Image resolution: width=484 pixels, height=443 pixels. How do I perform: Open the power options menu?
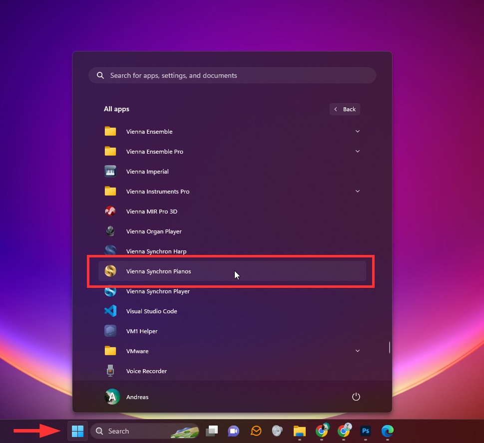[356, 397]
